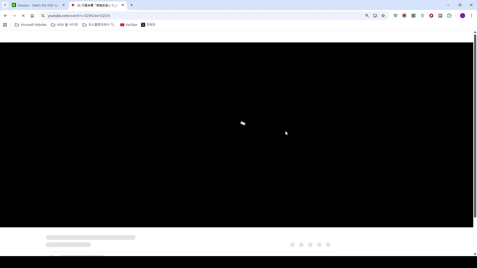
Task: Click the install app icon in address bar
Action: pyautogui.click(x=375, y=16)
